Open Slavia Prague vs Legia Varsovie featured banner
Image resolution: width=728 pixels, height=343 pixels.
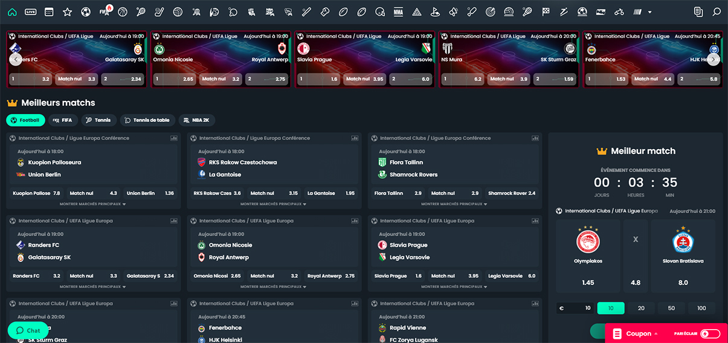tap(365, 59)
